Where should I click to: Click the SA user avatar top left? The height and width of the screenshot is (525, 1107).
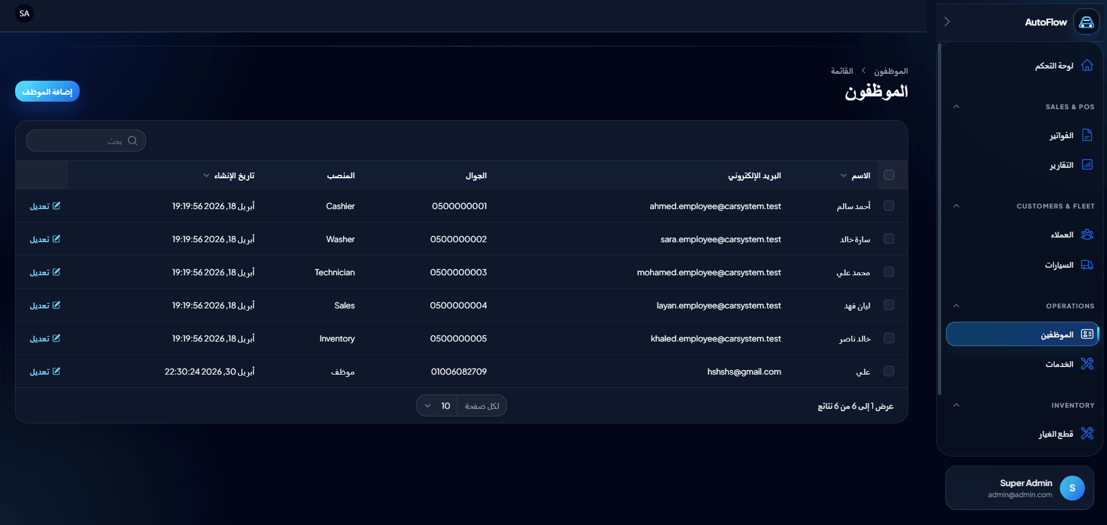click(x=24, y=13)
